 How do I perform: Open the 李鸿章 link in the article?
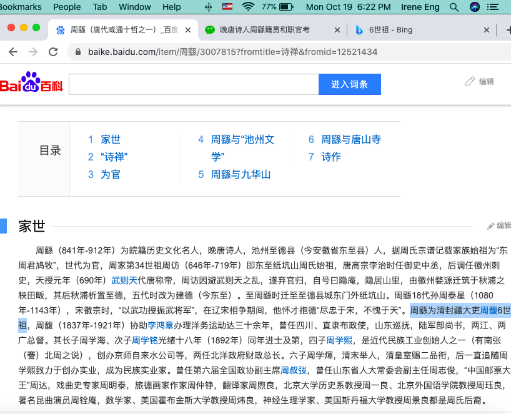click(161, 325)
